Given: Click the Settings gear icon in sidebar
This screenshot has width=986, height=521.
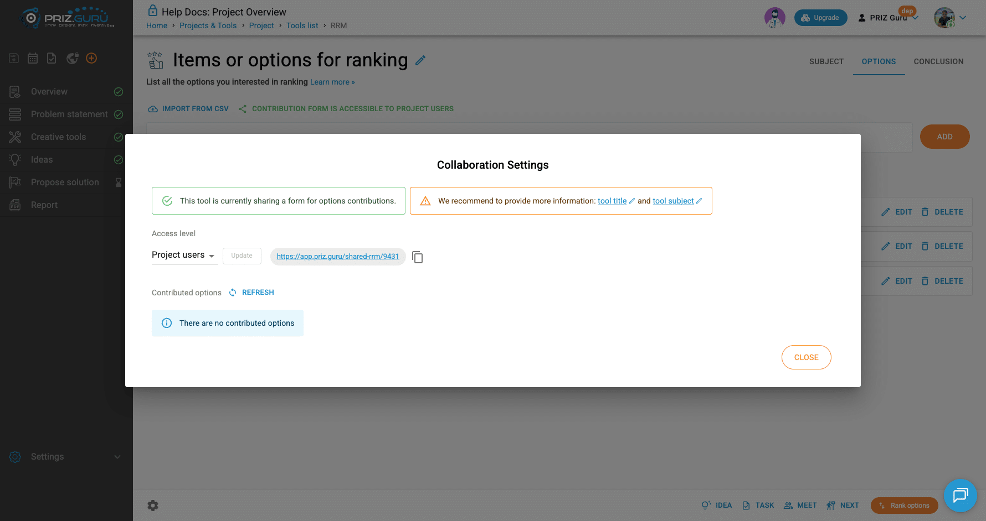Looking at the screenshot, I should click(x=15, y=457).
